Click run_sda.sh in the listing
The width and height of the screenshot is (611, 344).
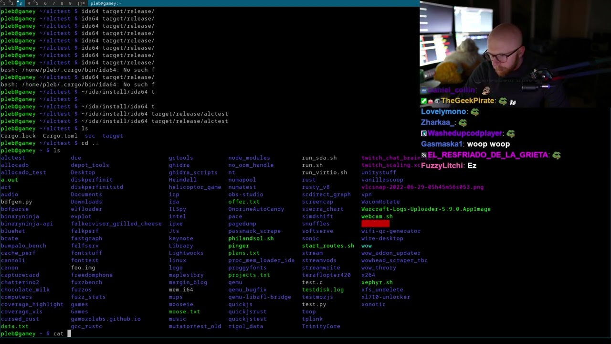(319, 158)
